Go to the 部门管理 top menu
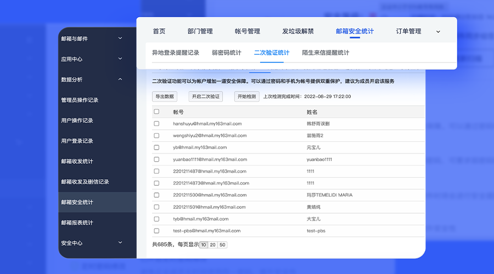The image size is (494, 274). (x=200, y=31)
